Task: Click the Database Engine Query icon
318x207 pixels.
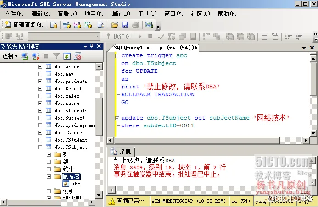Action: click(x=54, y=25)
